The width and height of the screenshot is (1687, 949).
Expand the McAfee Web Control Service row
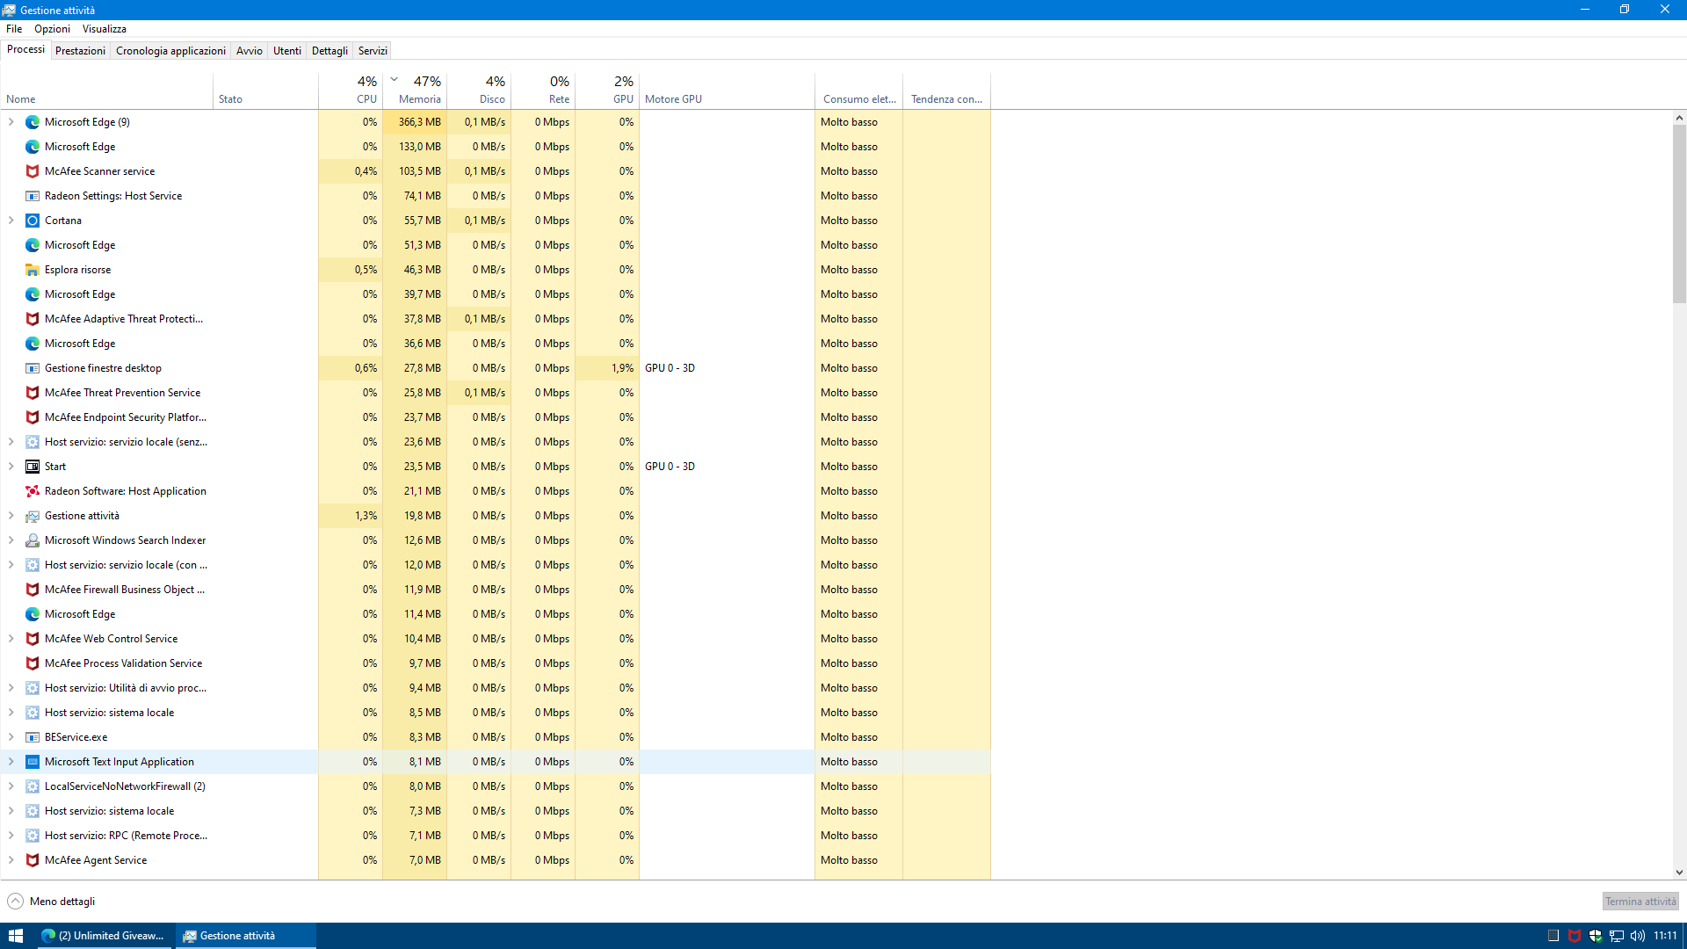11,639
